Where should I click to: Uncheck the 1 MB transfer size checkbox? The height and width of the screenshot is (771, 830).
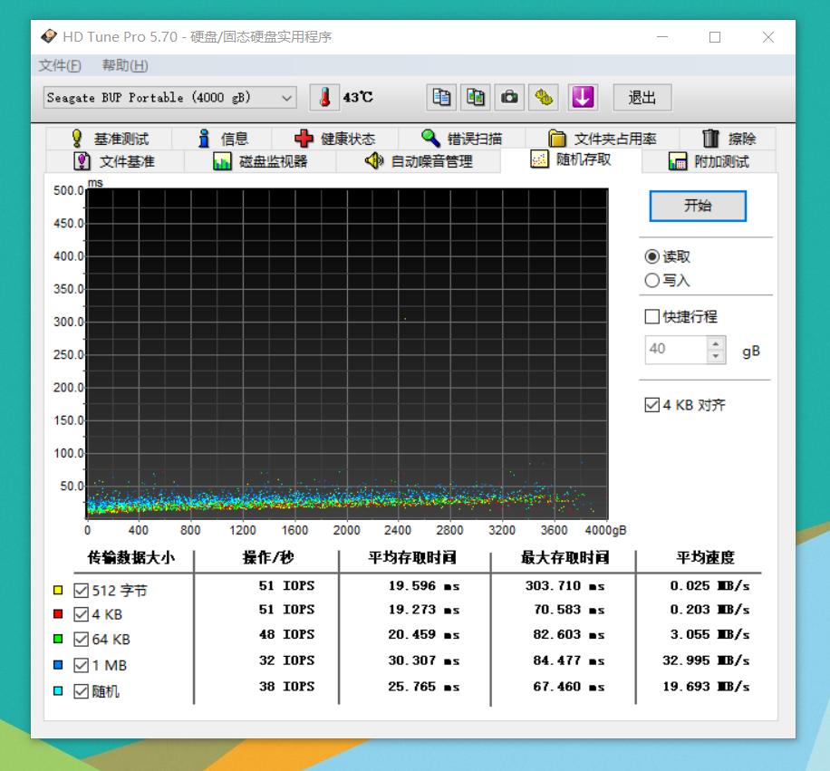click(81, 665)
